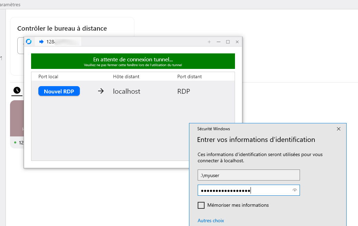This screenshot has height=226, width=358.
Task: Click the green online status dot
Action: pyautogui.click(x=15, y=143)
